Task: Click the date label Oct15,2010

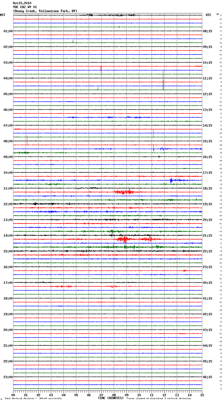Action: [x=22, y=3]
